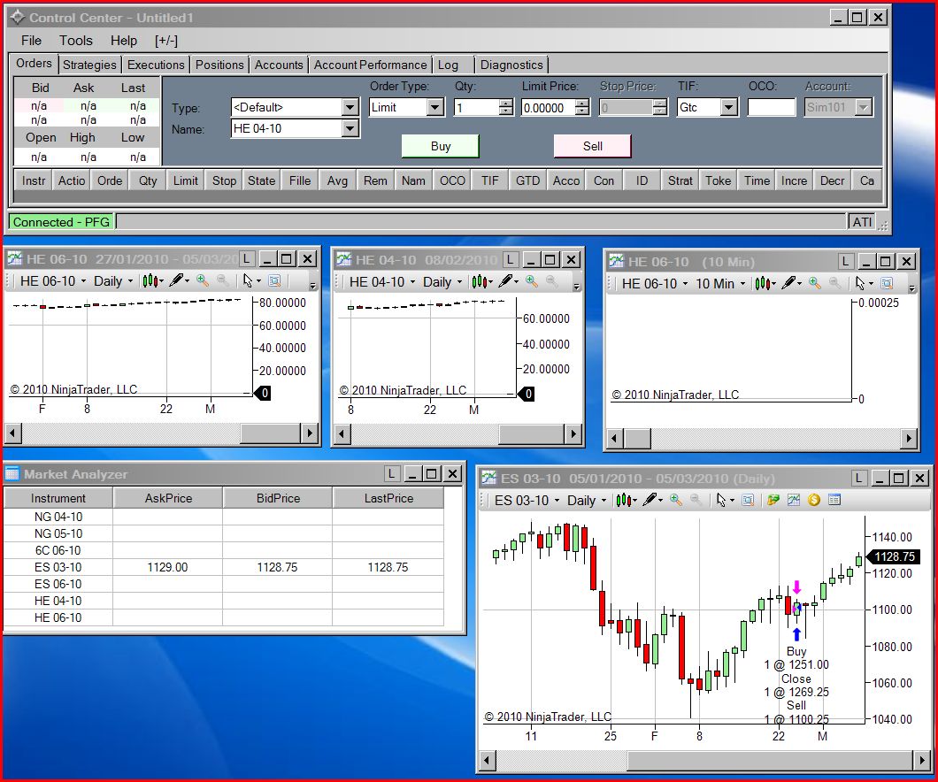Screen dimensions: 938x782
Task: Open indicators chart icon in ES 03-10 toolbar
Action: pyautogui.click(x=794, y=501)
